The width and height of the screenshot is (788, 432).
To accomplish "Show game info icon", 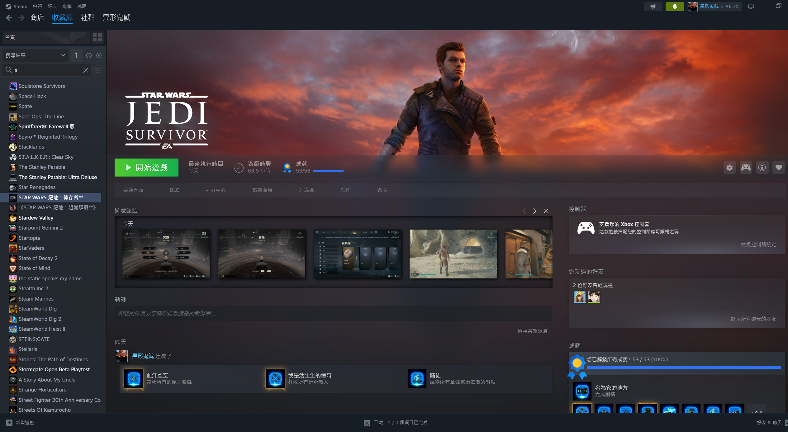I will point(762,168).
